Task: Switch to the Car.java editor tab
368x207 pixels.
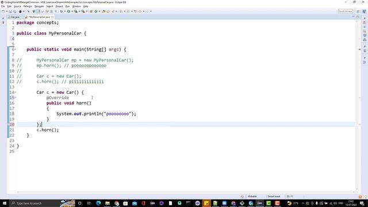Action: pyautogui.click(x=14, y=17)
